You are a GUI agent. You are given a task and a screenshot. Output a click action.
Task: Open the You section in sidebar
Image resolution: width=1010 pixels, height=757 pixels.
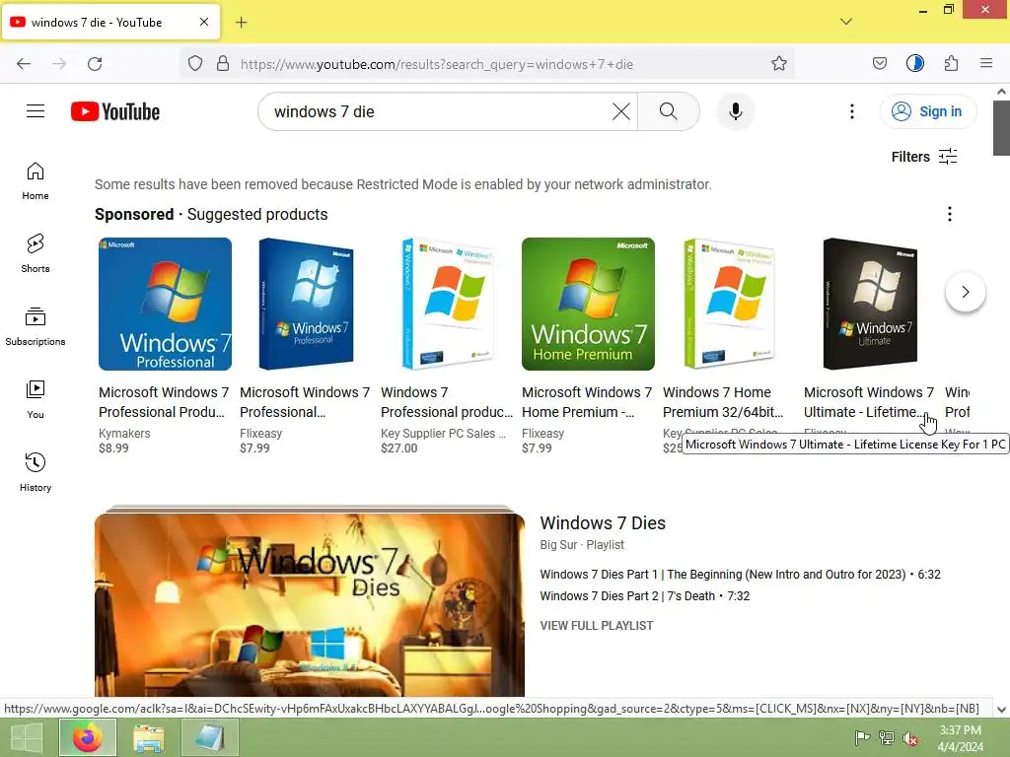click(36, 400)
